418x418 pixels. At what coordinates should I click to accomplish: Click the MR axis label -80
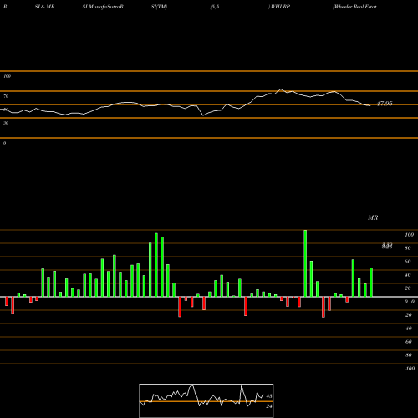pyautogui.click(x=408, y=355)
